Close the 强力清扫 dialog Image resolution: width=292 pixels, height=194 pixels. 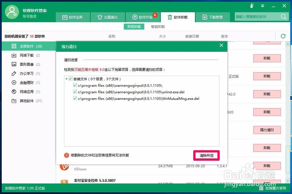pos(221,45)
